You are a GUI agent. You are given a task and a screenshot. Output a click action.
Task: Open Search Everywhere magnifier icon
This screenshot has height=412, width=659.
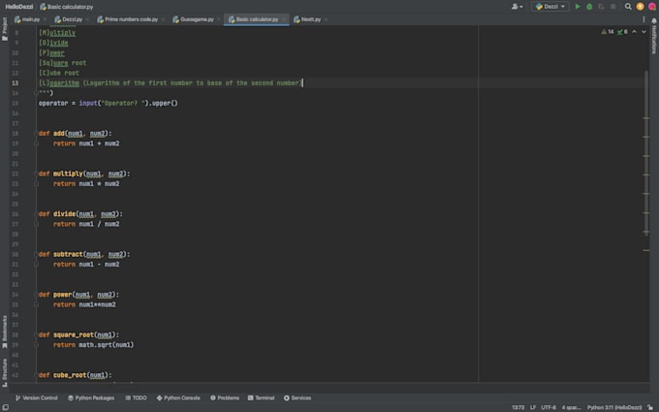628,7
